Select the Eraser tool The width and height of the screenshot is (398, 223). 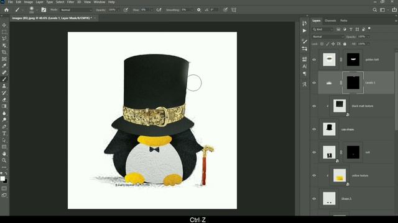click(4, 100)
